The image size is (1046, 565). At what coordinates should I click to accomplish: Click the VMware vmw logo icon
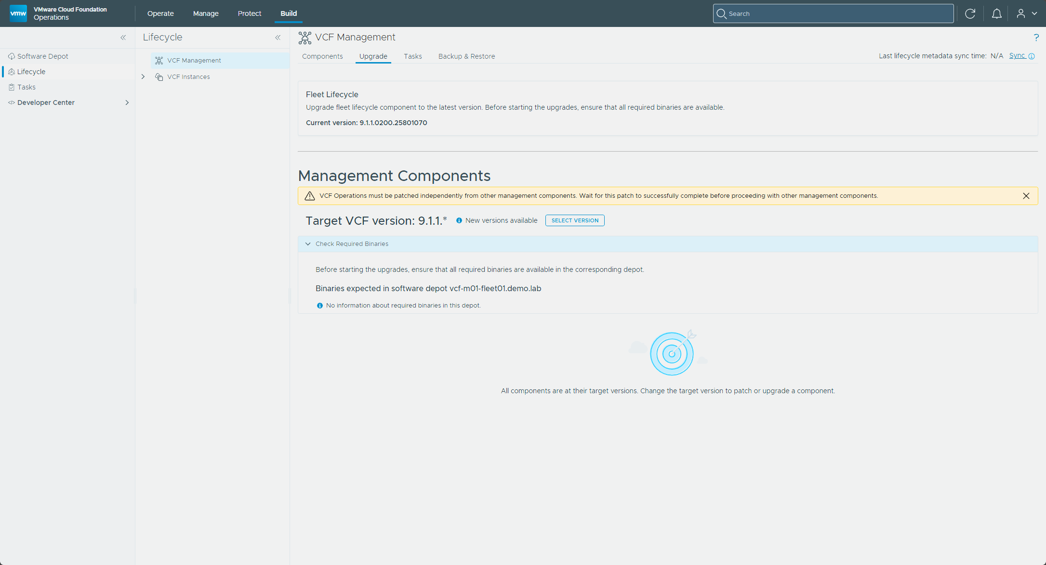coord(18,13)
